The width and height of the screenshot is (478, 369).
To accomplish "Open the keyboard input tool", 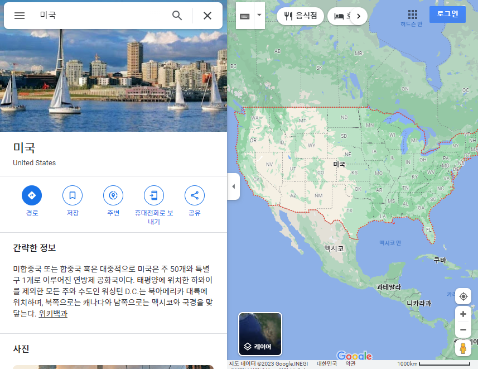I will pos(245,16).
